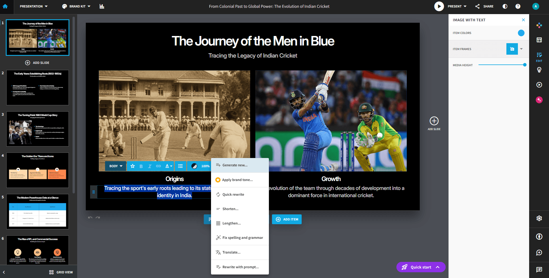Click ADD SLIDE in the slide panel
This screenshot has width=549, height=278.
37,63
